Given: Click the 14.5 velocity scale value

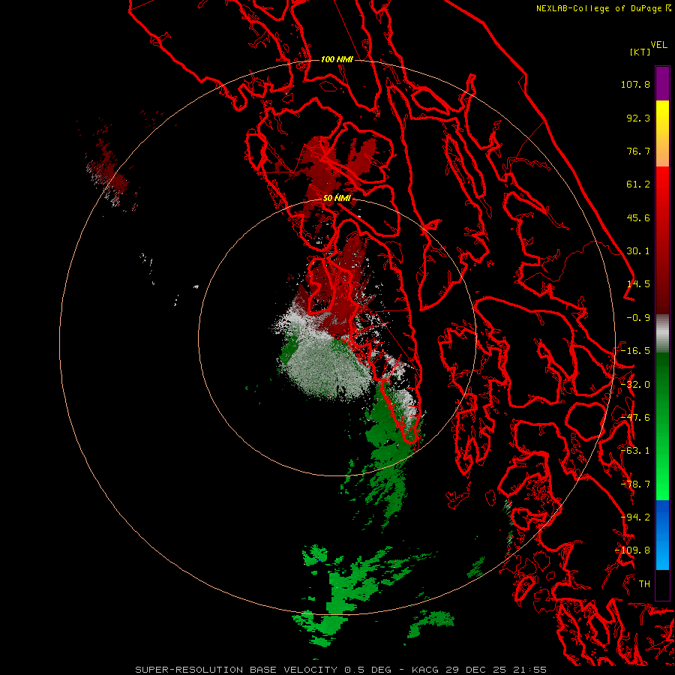Looking at the screenshot, I should pyautogui.click(x=638, y=284).
